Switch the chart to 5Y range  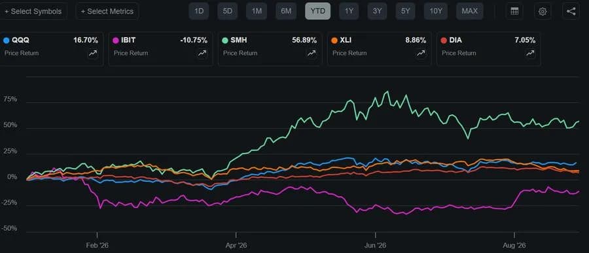(x=405, y=11)
